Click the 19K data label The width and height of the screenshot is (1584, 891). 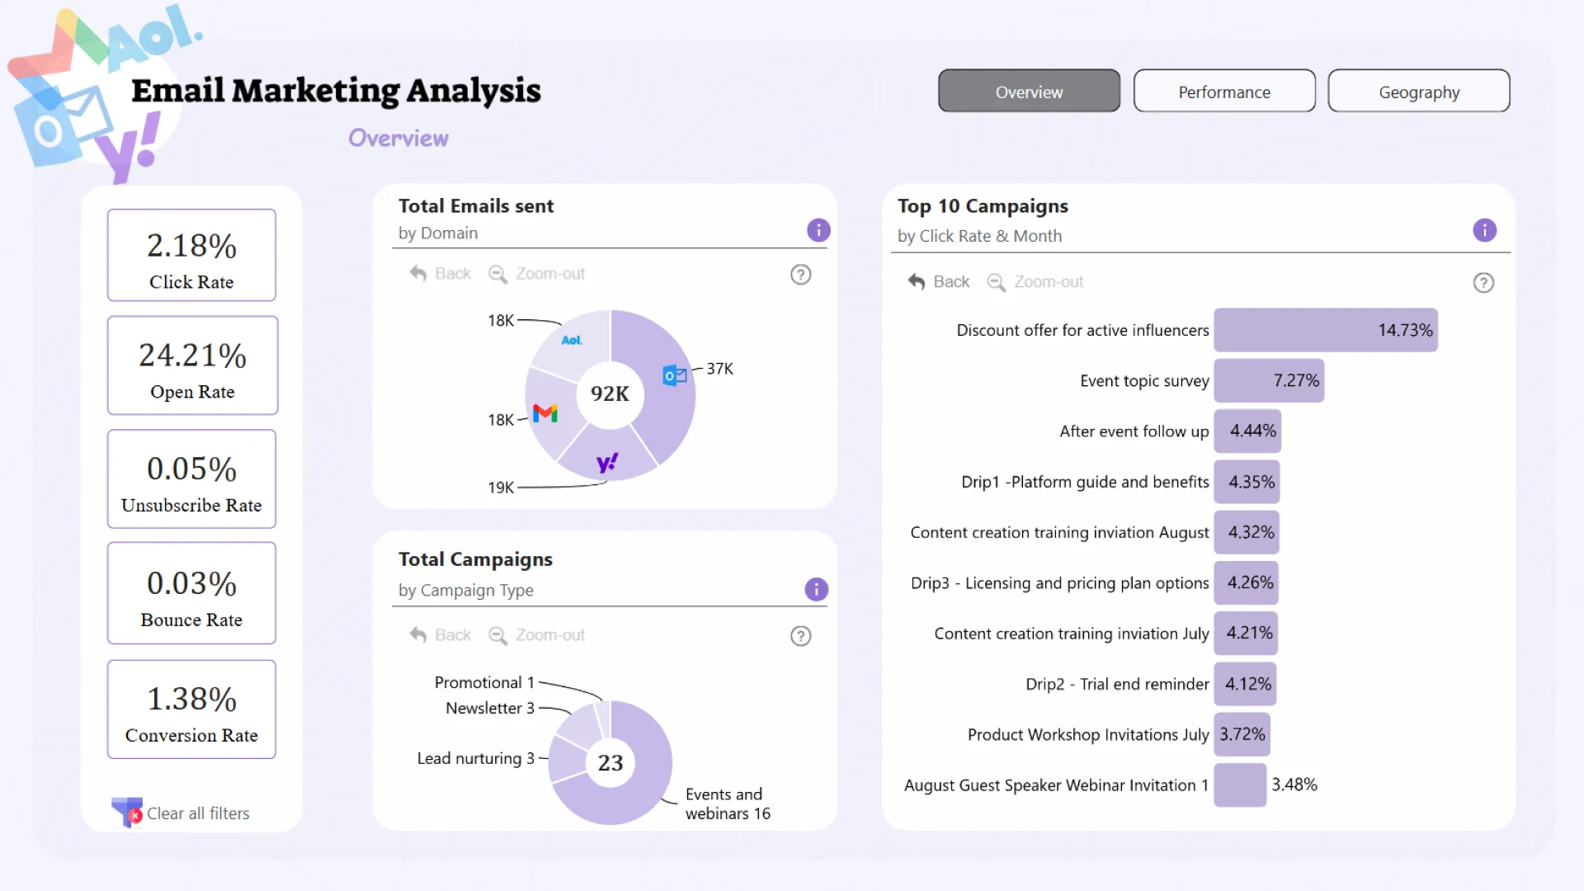coord(501,488)
